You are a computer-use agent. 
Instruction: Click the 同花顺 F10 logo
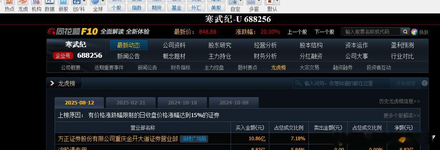point(73,32)
